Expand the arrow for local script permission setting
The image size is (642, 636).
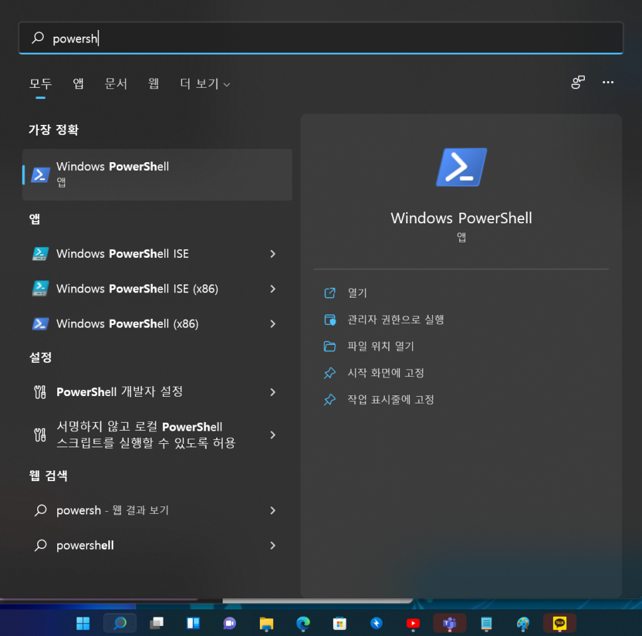pyautogui.click(x=272, y=435)
